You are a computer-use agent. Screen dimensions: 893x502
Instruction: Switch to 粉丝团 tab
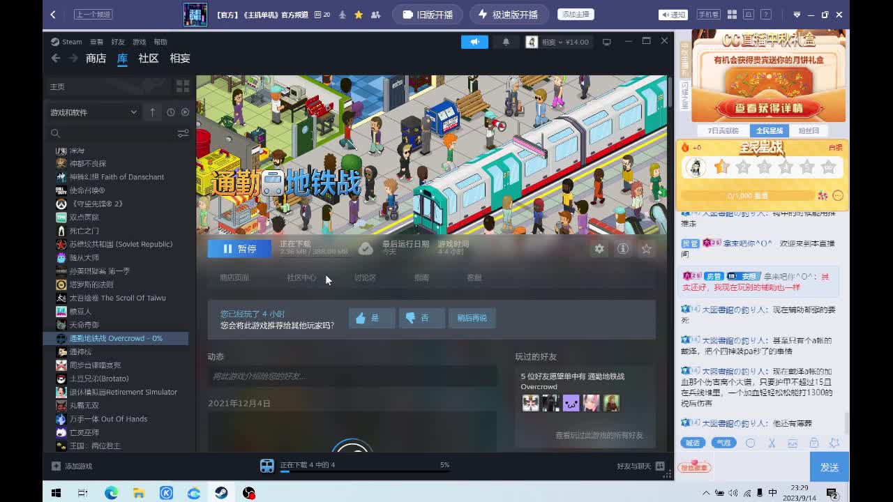(809, 131)
